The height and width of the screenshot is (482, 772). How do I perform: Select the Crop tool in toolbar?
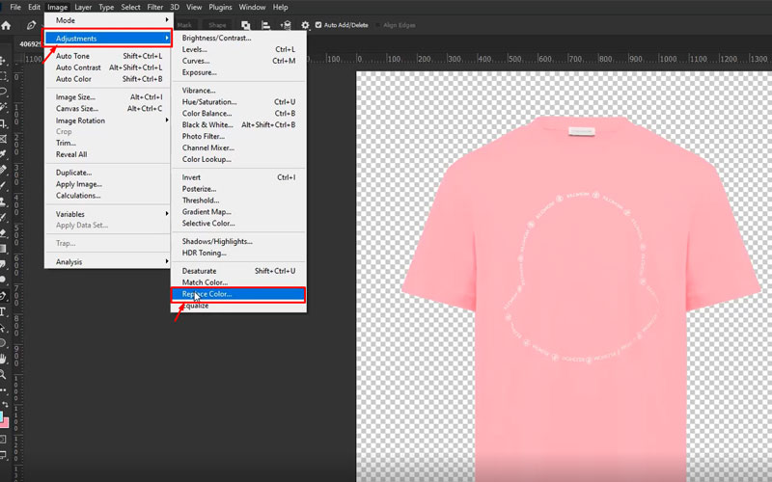[3, 123]
